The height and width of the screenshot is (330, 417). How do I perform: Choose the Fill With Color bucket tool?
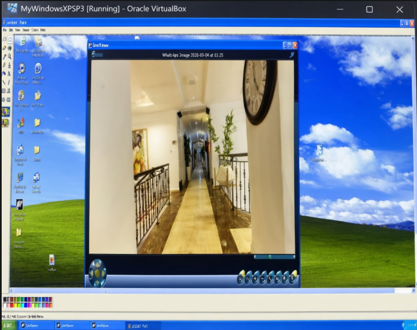(x=9, y=47)
